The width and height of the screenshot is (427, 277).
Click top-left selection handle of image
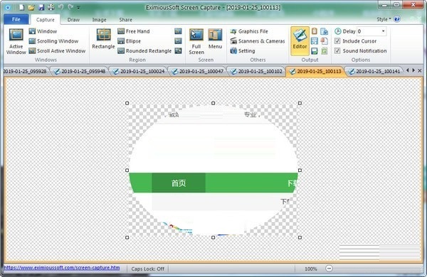pyautogui.click(x=127, y=103)
